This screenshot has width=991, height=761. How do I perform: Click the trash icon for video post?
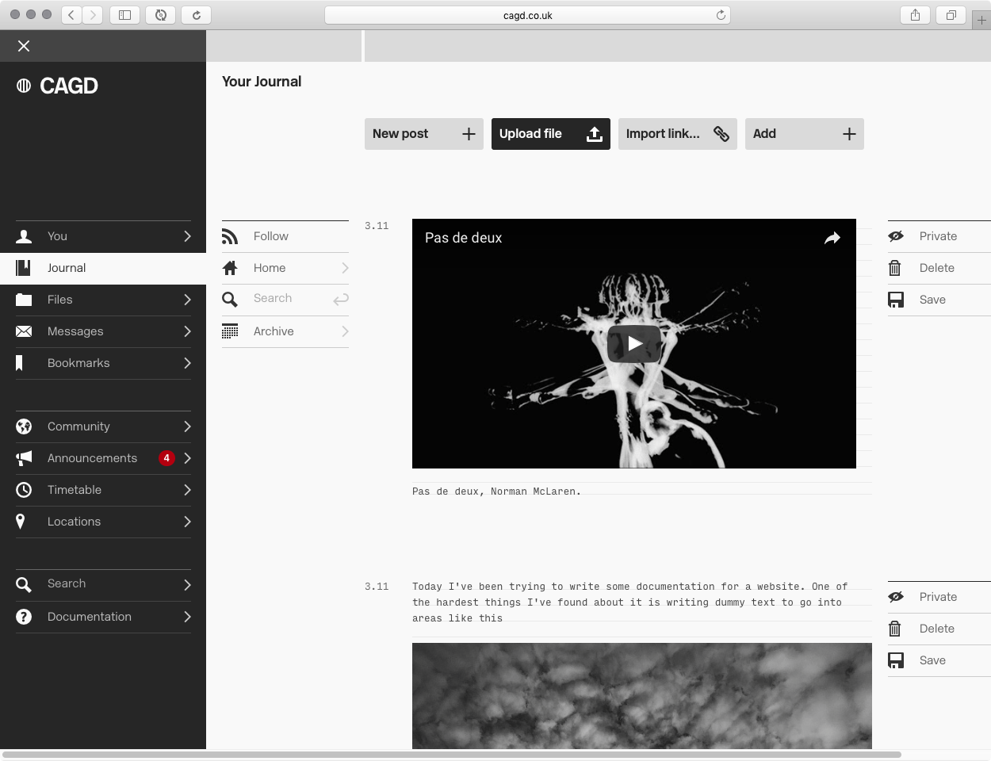tap(895, 268)
